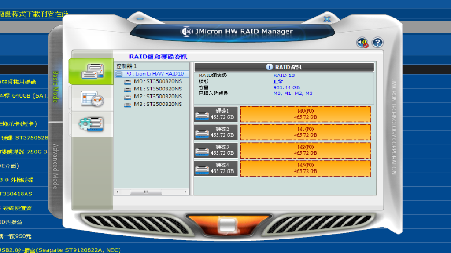The height and width of the screenshot is (253, 451).
Task: Click the 931.44 GB capacity value
Action: pos(286,87)
